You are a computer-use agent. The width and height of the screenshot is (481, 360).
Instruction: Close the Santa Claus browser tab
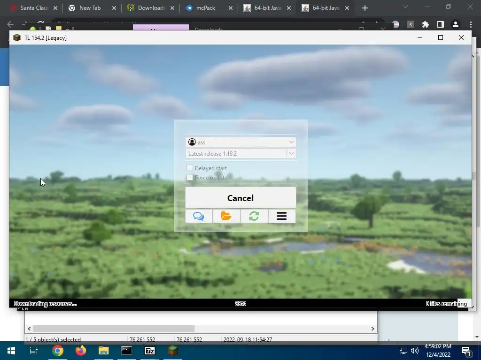55,8
